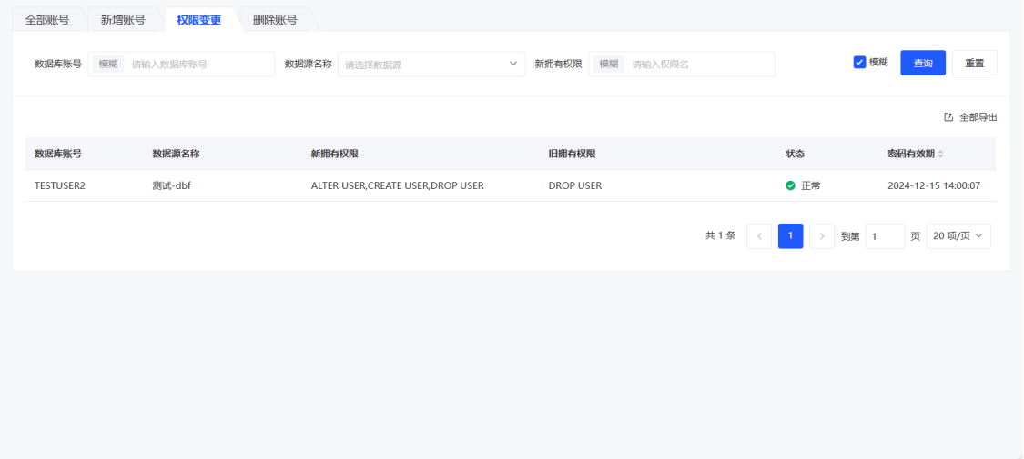Click the 测试-dbf data source cell
1024x459 pixels.
point(171,185)
